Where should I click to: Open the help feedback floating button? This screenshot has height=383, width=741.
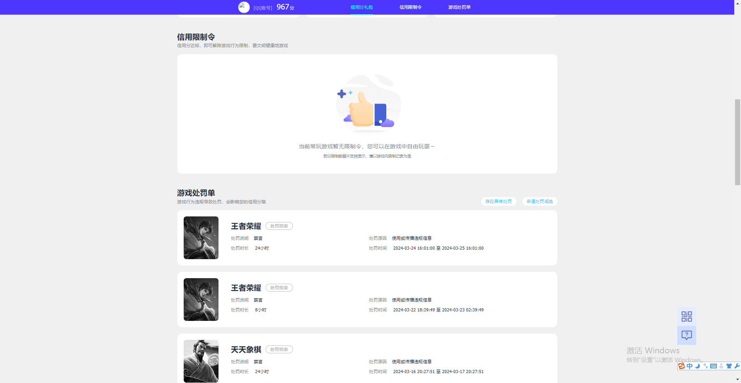click(687, 336)
